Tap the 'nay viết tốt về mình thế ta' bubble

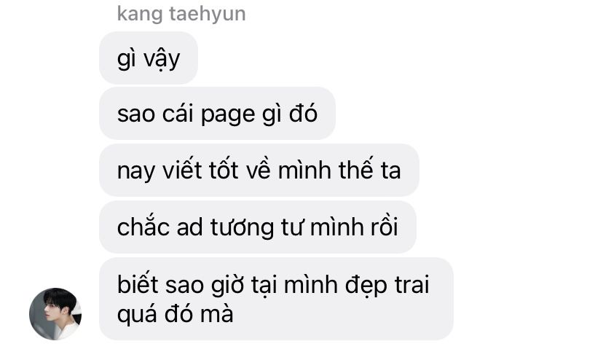pyautogui.click(x=259, y=171)
